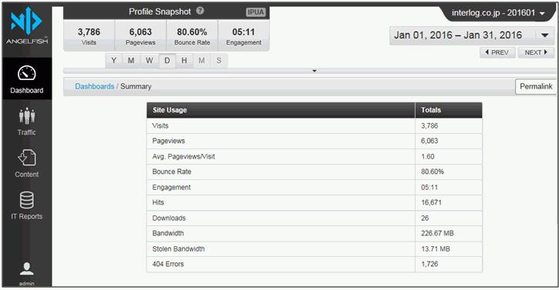This screenshot has height=290, width=559.
Task: Open Profile Snapshot help question mark
Action: point(200,11)
